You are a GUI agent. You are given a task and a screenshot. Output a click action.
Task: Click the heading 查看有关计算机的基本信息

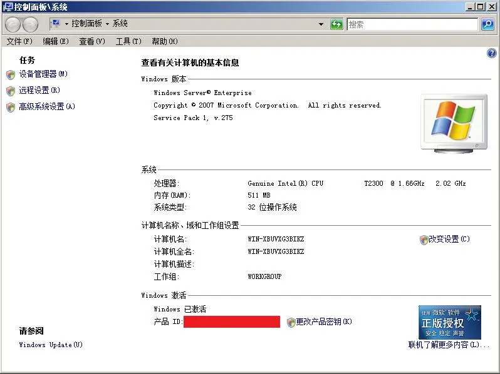(x=190, y=63)
